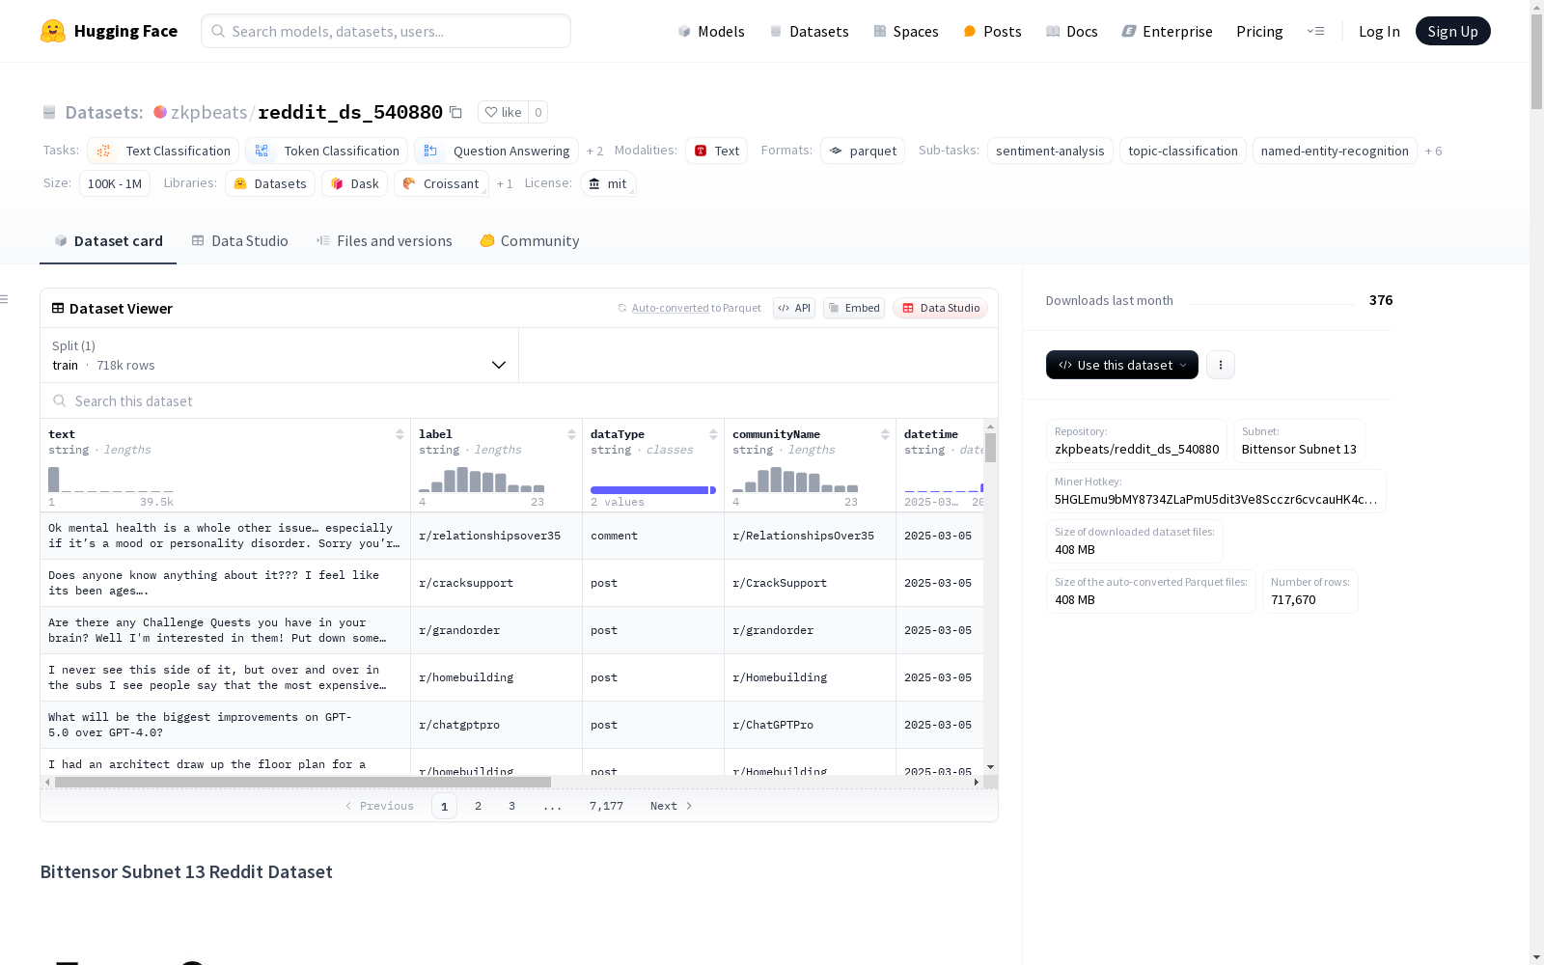Open the Pricing link

pos(1259,31)
